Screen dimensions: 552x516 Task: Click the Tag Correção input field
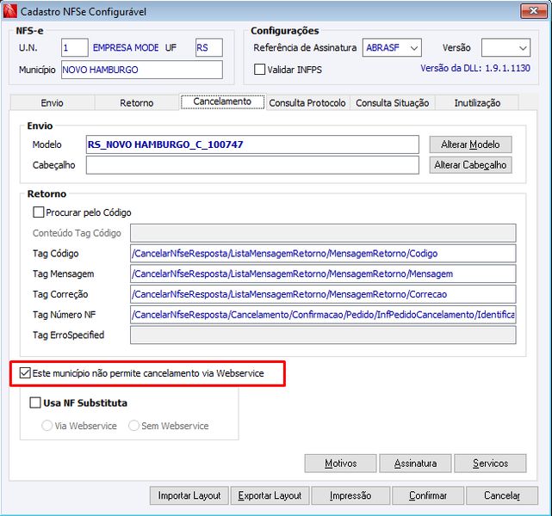point(323,294)
